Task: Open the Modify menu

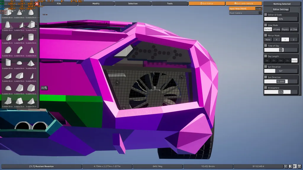Action: tap(96, 4)
